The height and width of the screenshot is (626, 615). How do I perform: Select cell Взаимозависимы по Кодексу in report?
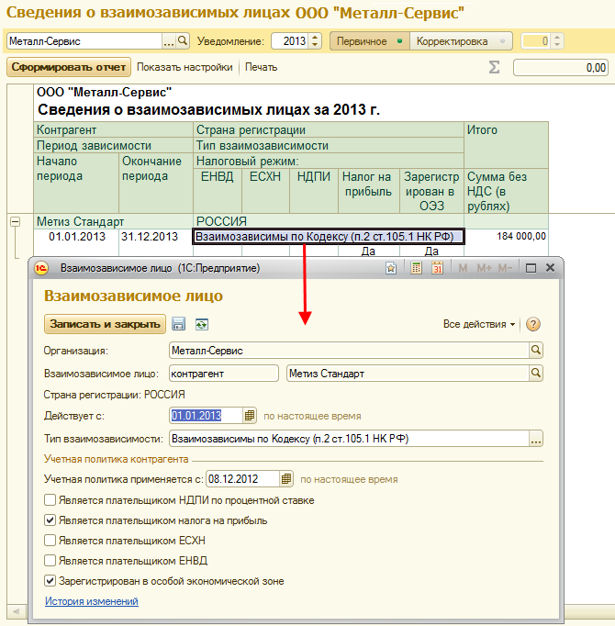pos(329,237)
